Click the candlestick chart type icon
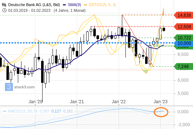This screenshot has height=129, width=193. (x=4, y=5)
